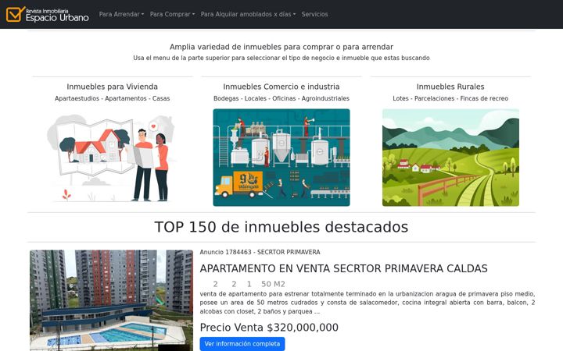Screen dimensions: 563x351
Task: Click the Inmuebles para Vivienda heading
Action: (113, 87)
